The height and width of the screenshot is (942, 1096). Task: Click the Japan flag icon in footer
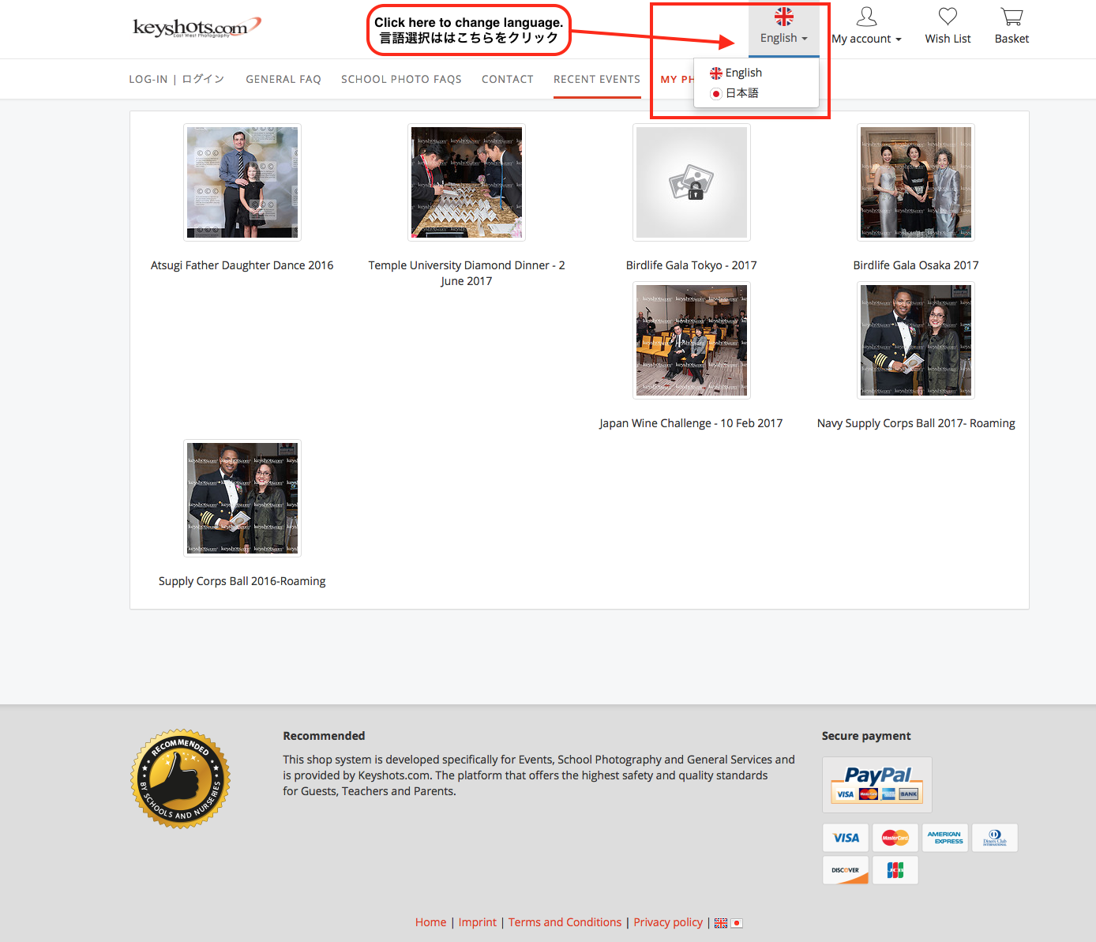(737, 923)
